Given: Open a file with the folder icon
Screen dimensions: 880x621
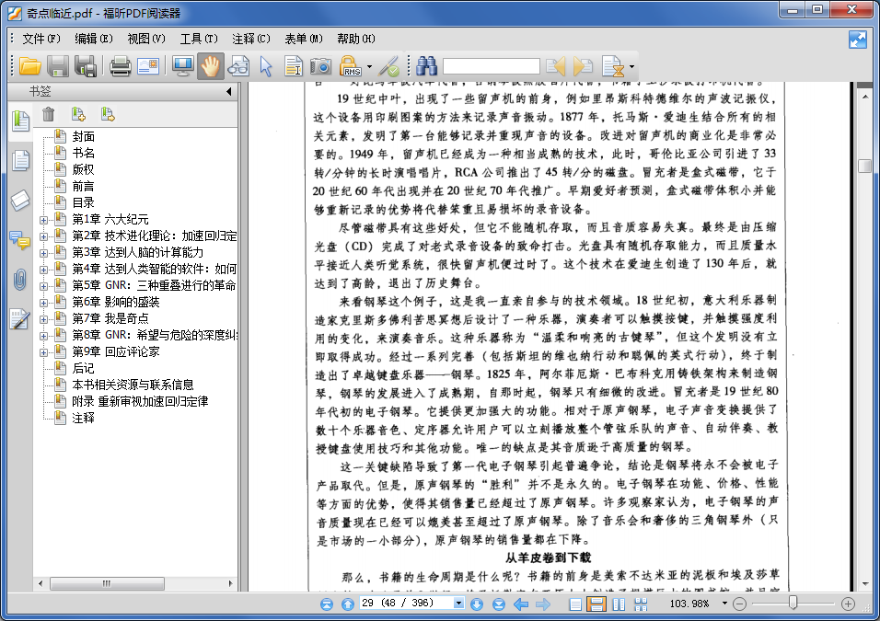Looking at the screenshot, I should 29,67.
